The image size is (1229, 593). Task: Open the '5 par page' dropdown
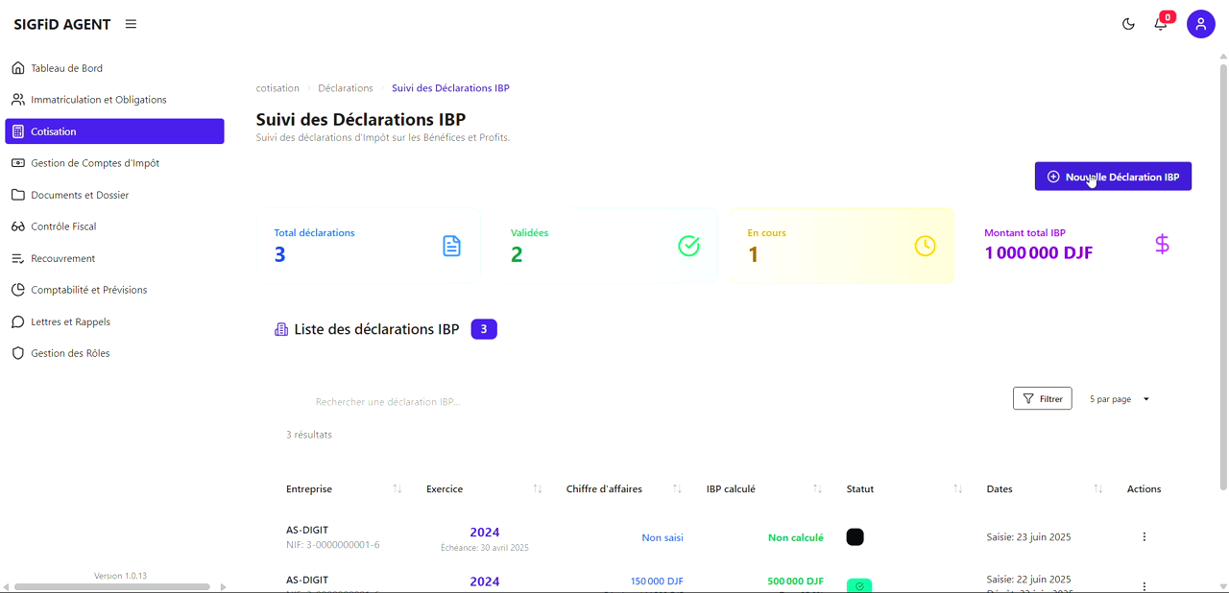pyautogui.click(x=1118, y=398)
